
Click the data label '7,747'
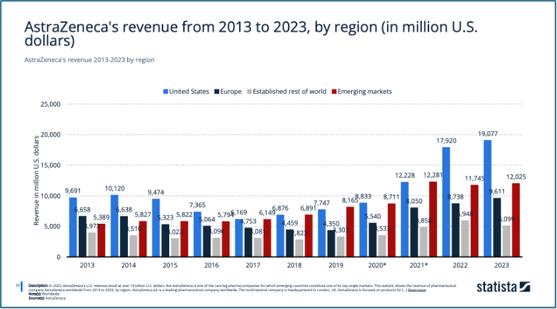coord(322,203)
